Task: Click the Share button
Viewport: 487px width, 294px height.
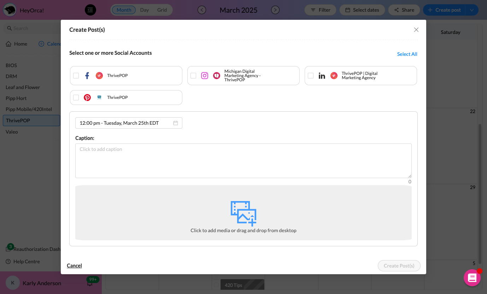Action: coord(404,10)
